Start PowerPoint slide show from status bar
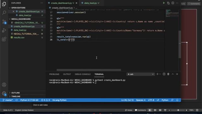Image resolution: width=202 pixels, height=114 pixels. click(x=165, y=110)
